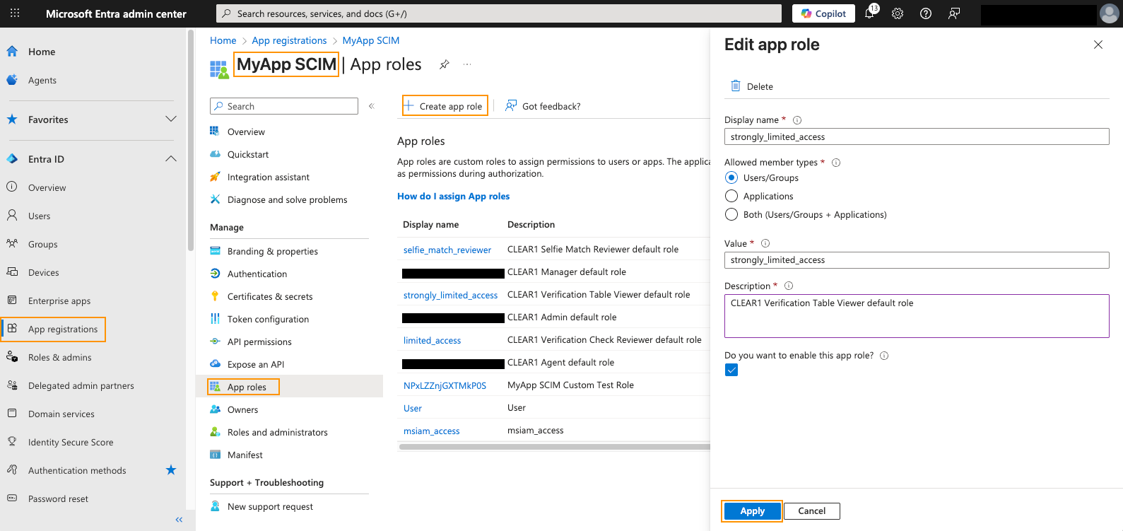Expand the Favorites section
Viewport: 1123px width, 531px height.
(171, 119)
